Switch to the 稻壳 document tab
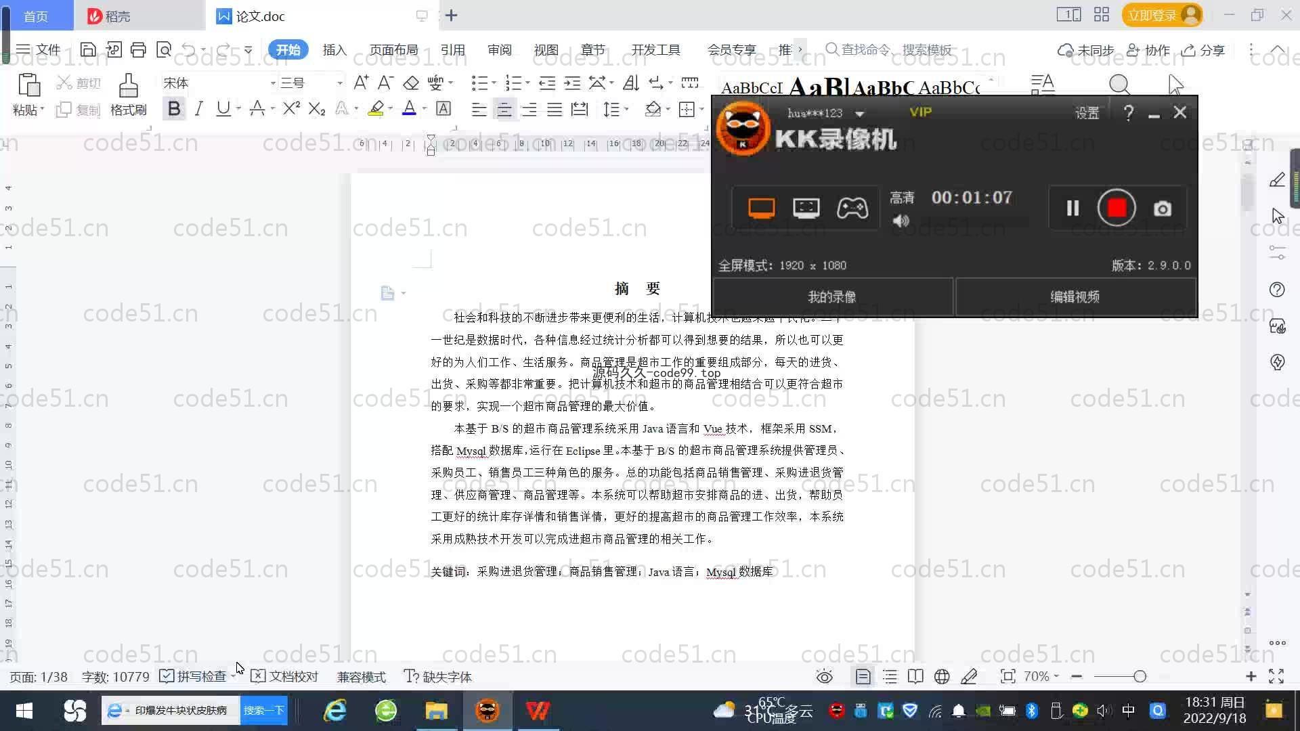1300x731 pixels. click(139, 16)
